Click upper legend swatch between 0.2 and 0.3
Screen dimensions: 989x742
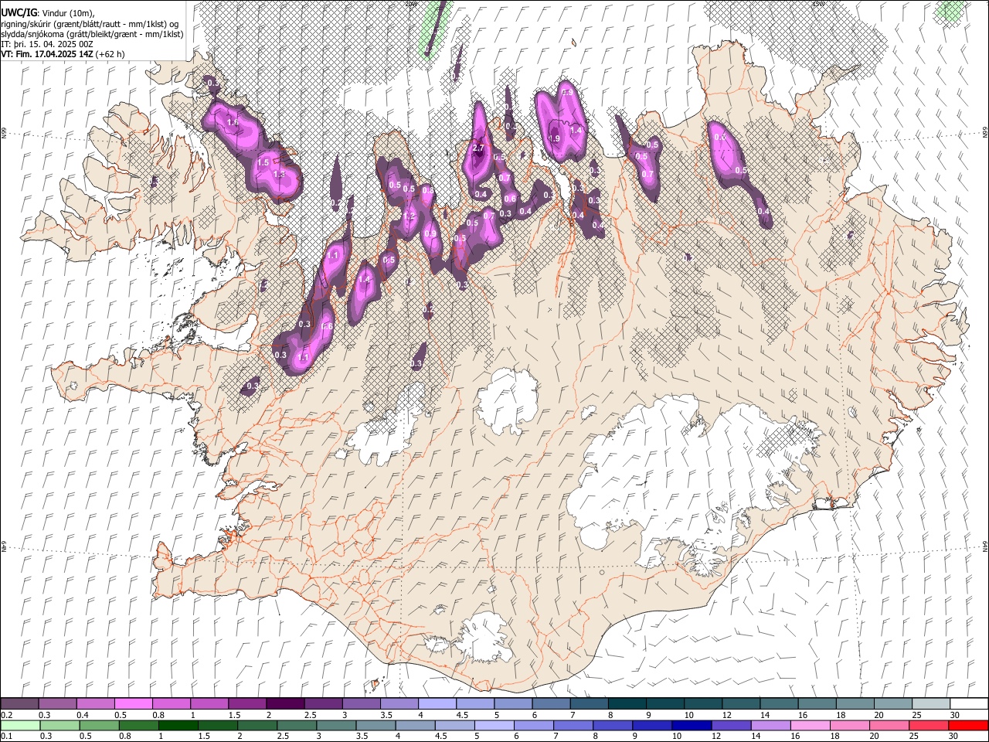click(x=19, y=703)
